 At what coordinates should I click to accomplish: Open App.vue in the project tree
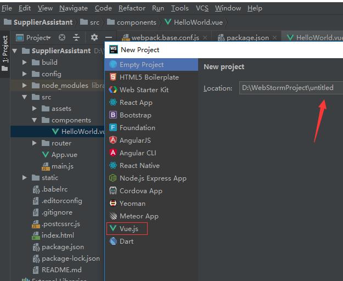tap(64, 155)
